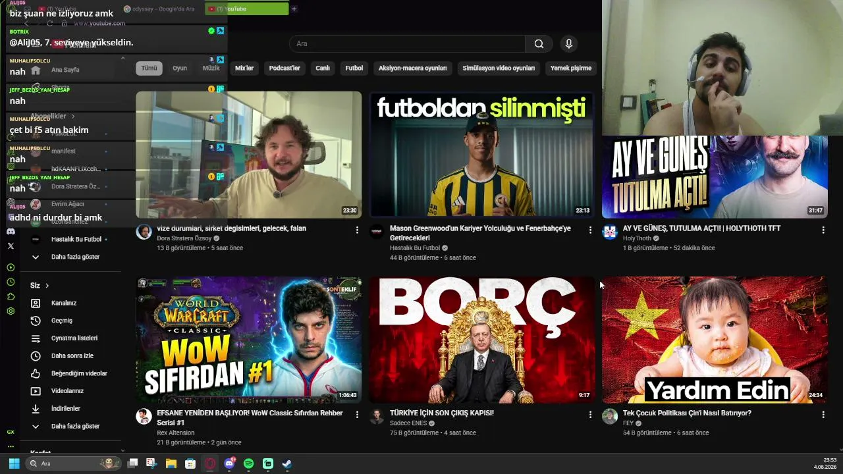Open options menu for WoW Classic video
Screen dimensions: 843x474
pos(357,415)
